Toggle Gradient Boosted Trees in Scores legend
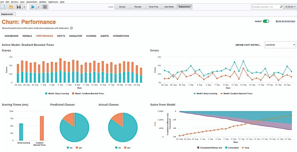Screen dimensions: 297x152 (88, 93)
